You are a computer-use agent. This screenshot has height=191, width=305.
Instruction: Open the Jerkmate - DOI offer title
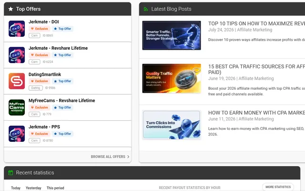pos(43,22)
